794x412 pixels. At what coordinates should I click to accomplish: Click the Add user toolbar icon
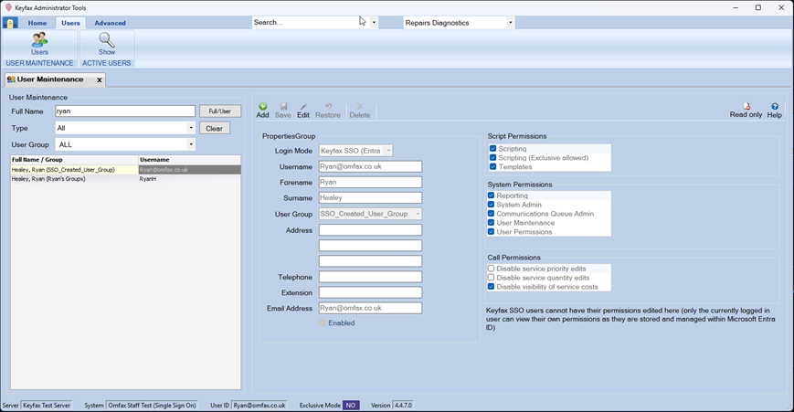tap(262, 107)
